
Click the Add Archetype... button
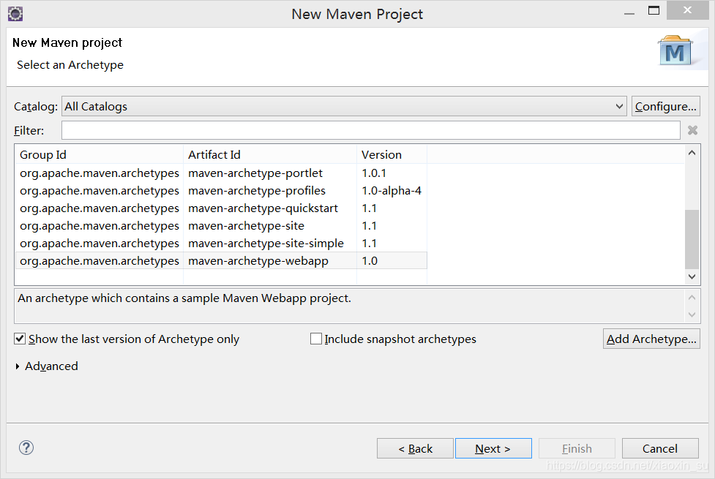tap(651, 339)
